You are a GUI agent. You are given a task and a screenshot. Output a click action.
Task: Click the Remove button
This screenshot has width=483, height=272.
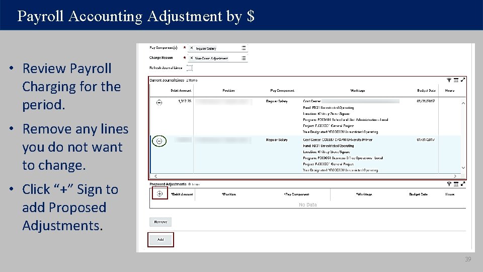point(160,222)
